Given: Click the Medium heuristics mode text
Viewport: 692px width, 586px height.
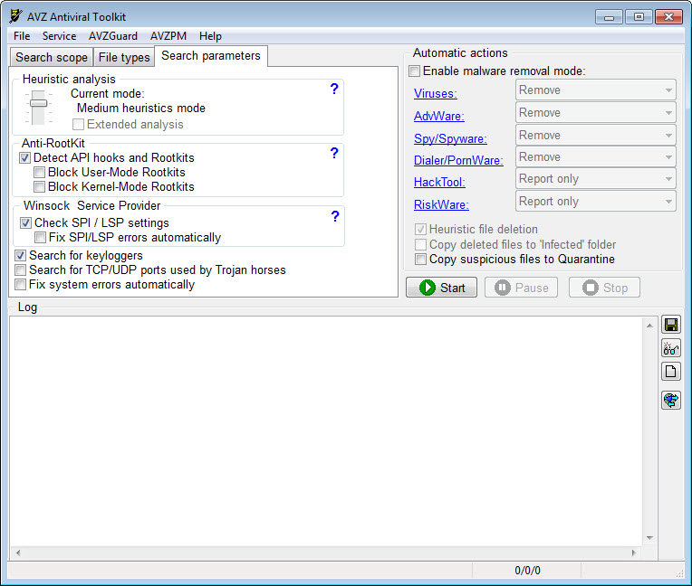Looking at the screenshot, I should click(x=140, y=108).
